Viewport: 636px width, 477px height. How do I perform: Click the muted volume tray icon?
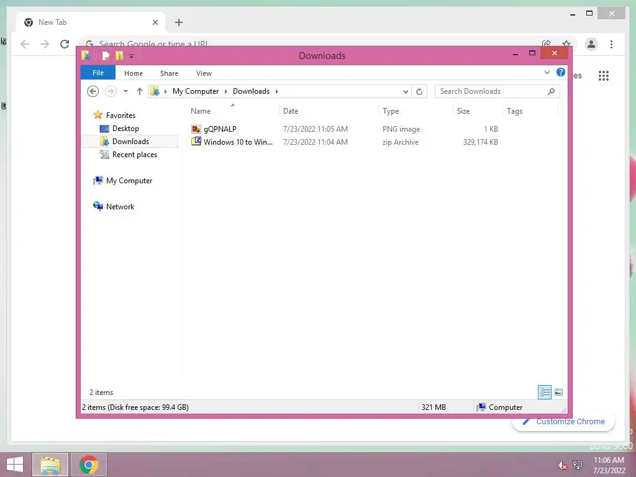562,465
